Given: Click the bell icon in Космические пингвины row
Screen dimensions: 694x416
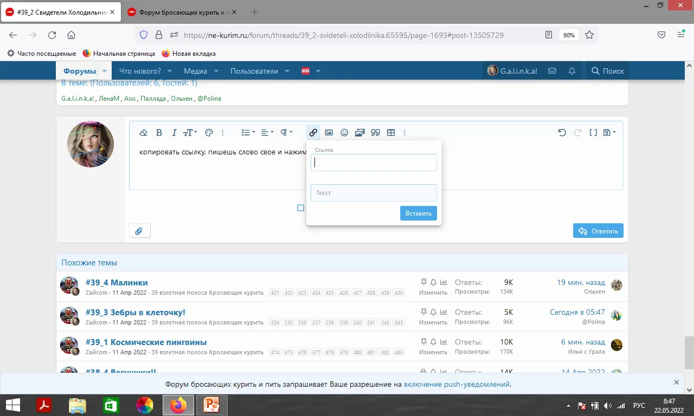Looking at the screenshot, I should click(x=434, y=342).
